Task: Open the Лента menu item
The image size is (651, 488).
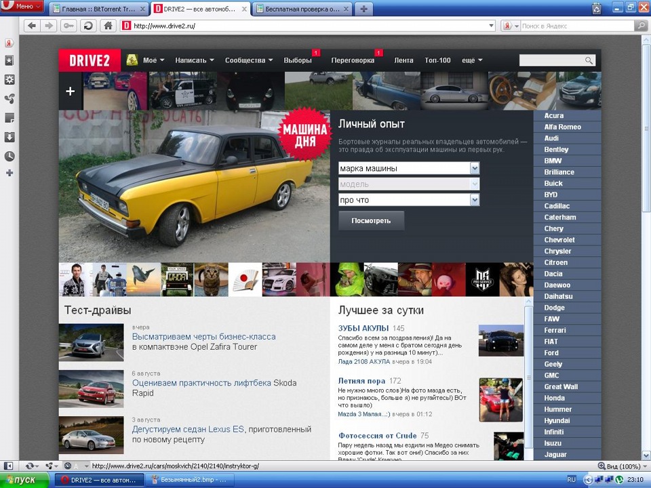Action: 403,60
